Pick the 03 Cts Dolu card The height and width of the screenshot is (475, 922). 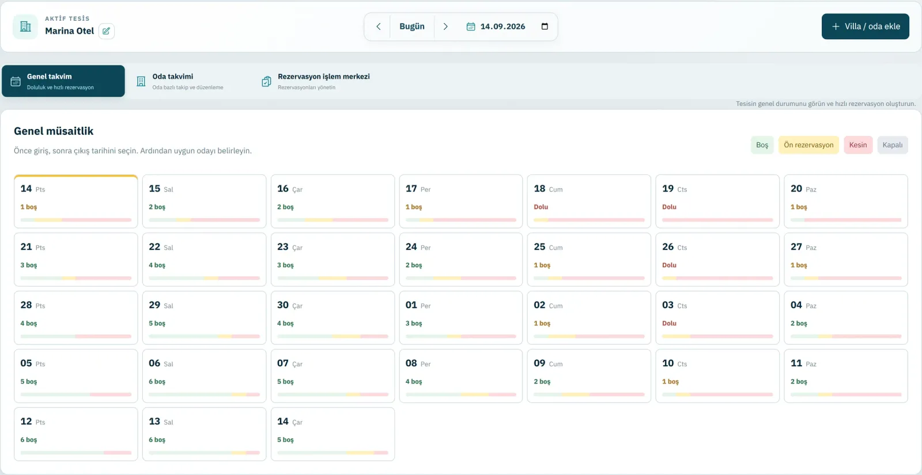(717, 318)
